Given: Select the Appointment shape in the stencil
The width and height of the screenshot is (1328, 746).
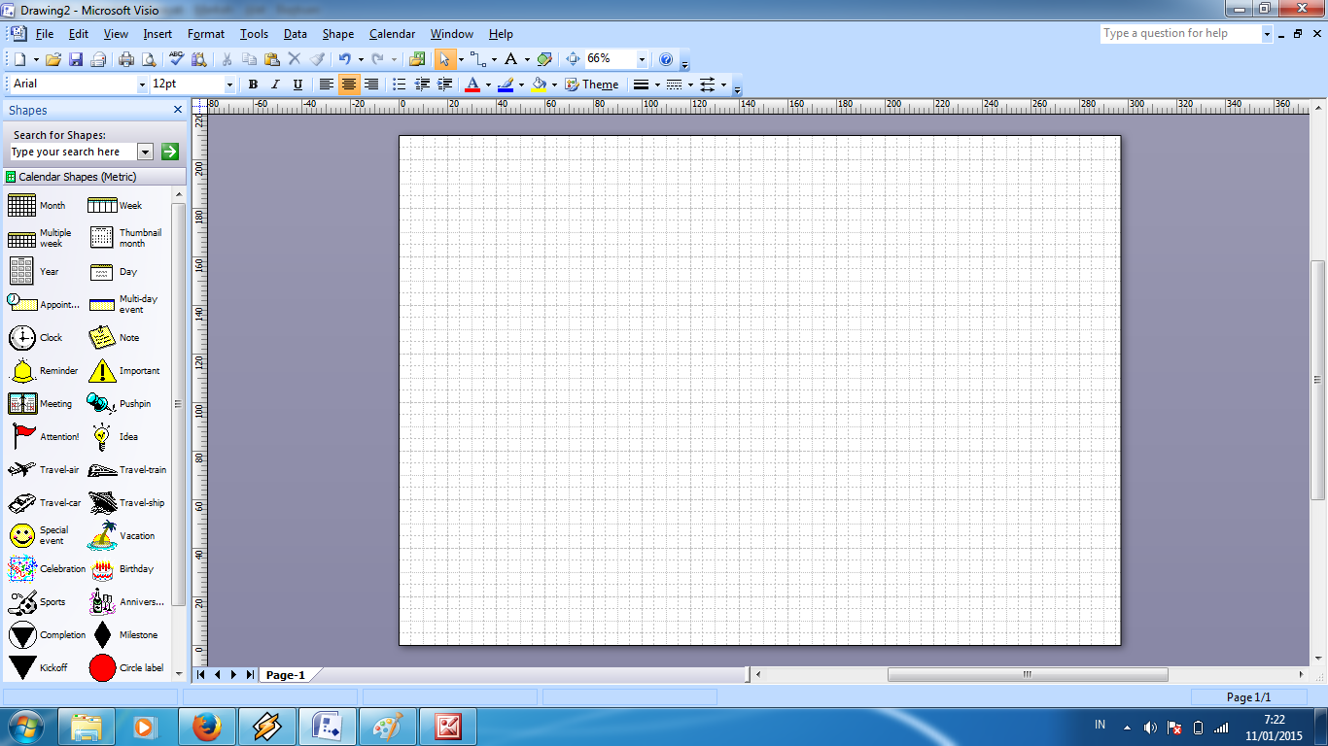Looking at the screenshot, I should 21,304.
